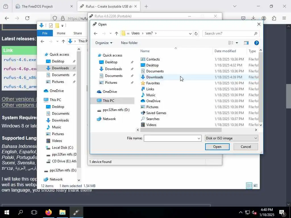291x218 pixels.
Task: Click the Back arrow in Open dialog
Action: point(95,33)
